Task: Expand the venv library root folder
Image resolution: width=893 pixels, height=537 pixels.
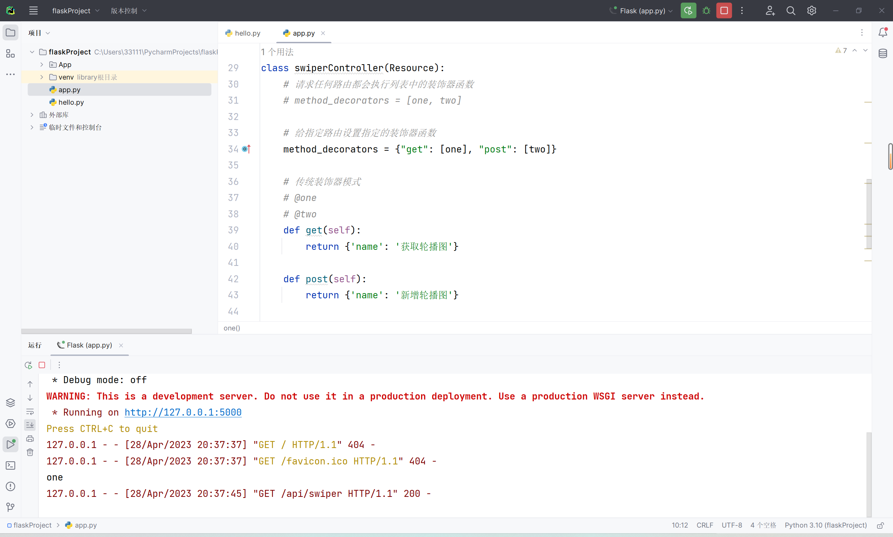Action: point(42,77)
